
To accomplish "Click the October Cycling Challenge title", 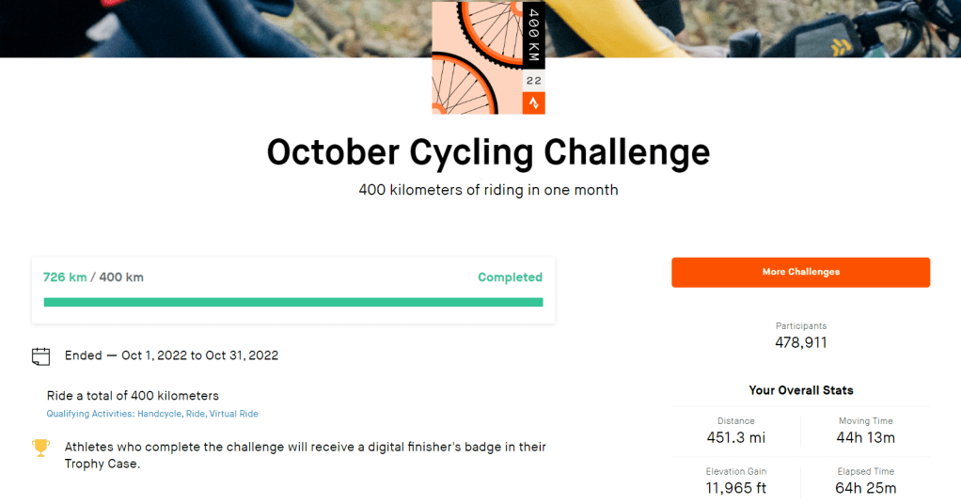I will click(x=488, y=152).
